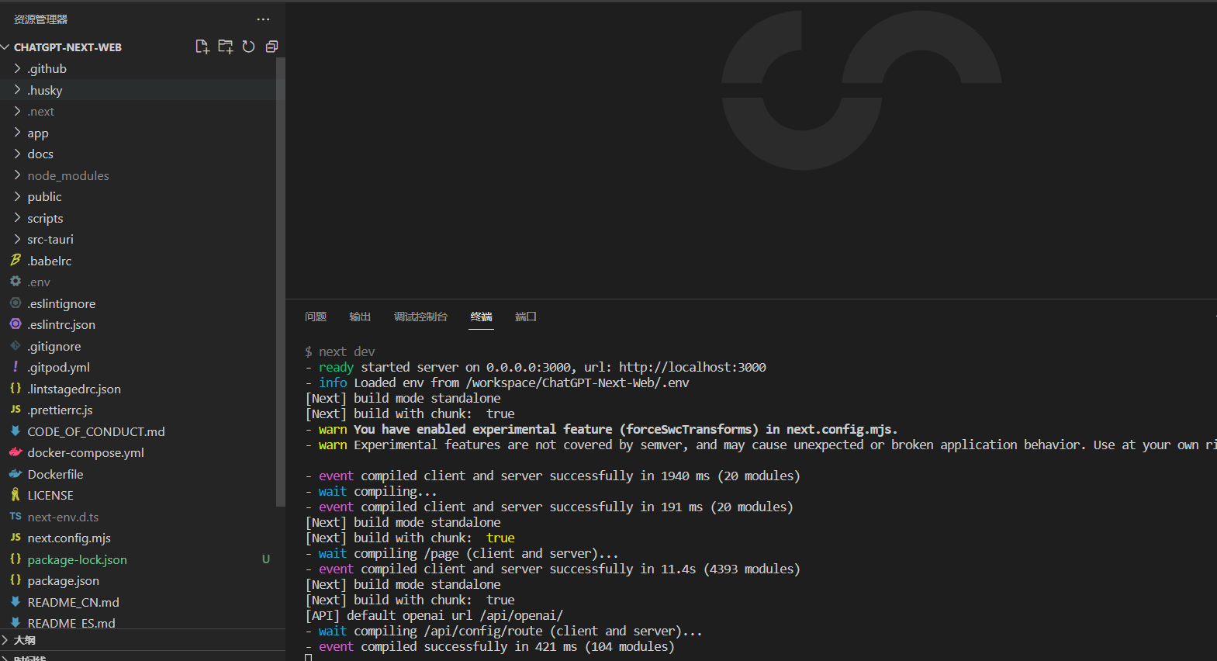Click the Docker whale icon beside docker-compose.yml
Image resolution: width=1217 pixels, height=661 pixels.
pyautogui.click(x=16, y=452)
